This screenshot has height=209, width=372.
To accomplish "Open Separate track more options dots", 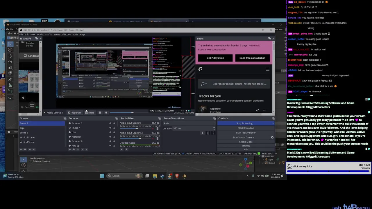I will click(x=264, y=110).
